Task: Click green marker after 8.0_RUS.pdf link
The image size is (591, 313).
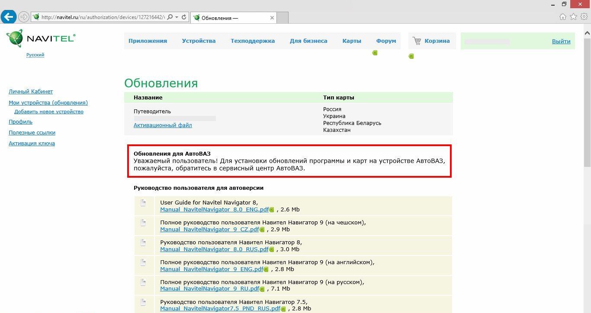Action: coord(272,250)
